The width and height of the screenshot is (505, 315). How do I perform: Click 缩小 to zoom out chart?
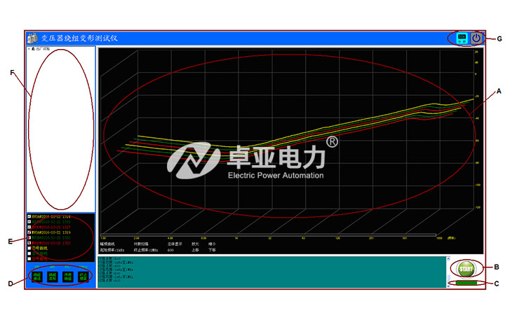[212, 244]
